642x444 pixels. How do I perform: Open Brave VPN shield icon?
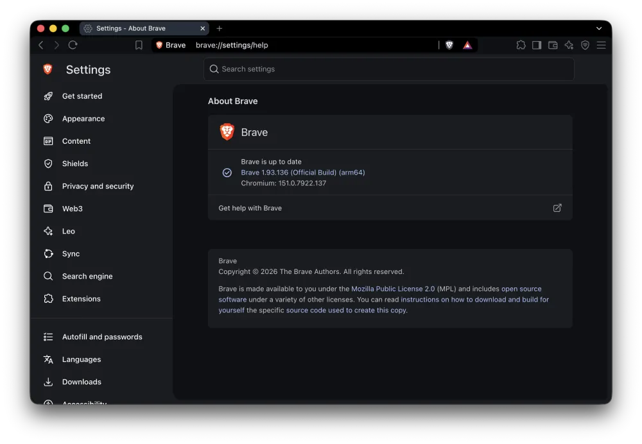(x=585, y=45)
